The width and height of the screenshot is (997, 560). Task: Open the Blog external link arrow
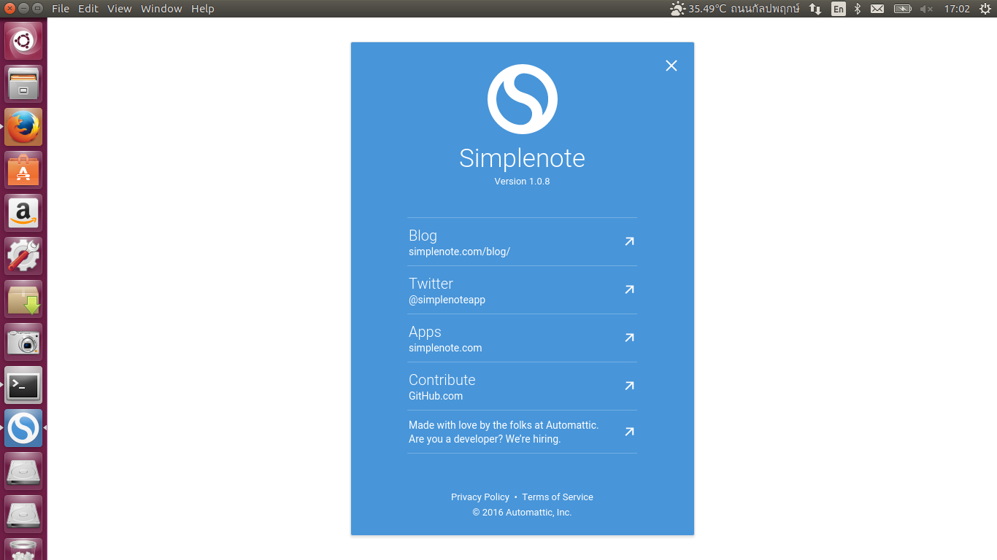click(x=629, y=241)
